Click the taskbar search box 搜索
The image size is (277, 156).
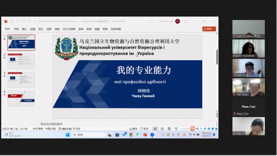pyautogui.click(x=89, y=135)
